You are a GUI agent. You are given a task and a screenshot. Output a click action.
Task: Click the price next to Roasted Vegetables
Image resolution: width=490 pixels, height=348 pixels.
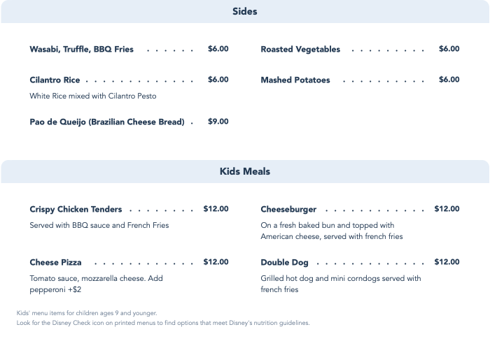(x=449, y=49)
